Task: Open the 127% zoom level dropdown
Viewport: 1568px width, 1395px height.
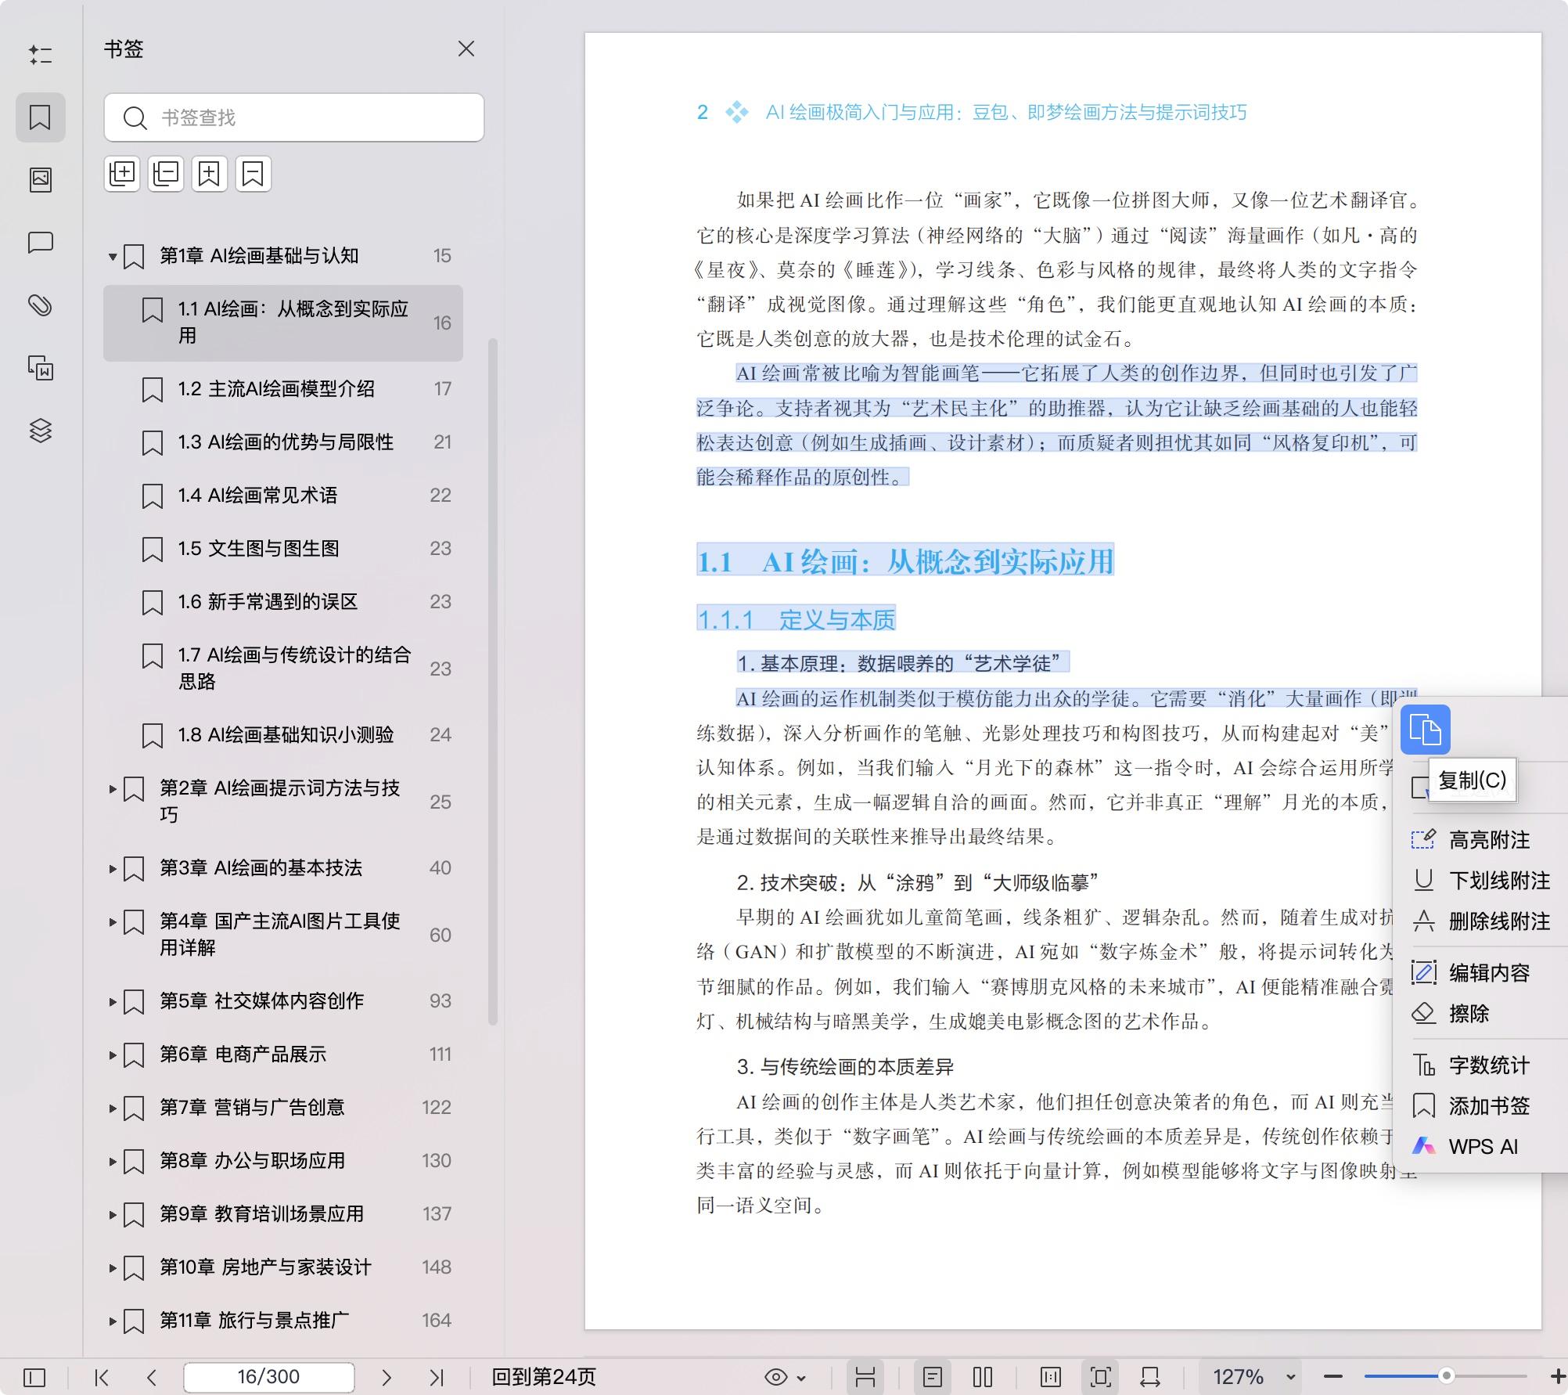Action: pyautogui.click(x=1291, y=1377)
